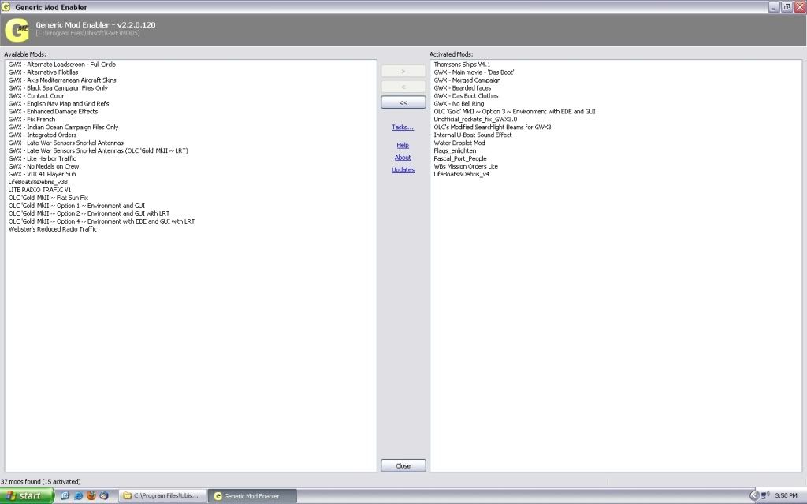Select OLC 'Gold' MkII Option 1 mod
Image resolution: width=807 pixels, height=504 pixels.
[x=76, y=206]
